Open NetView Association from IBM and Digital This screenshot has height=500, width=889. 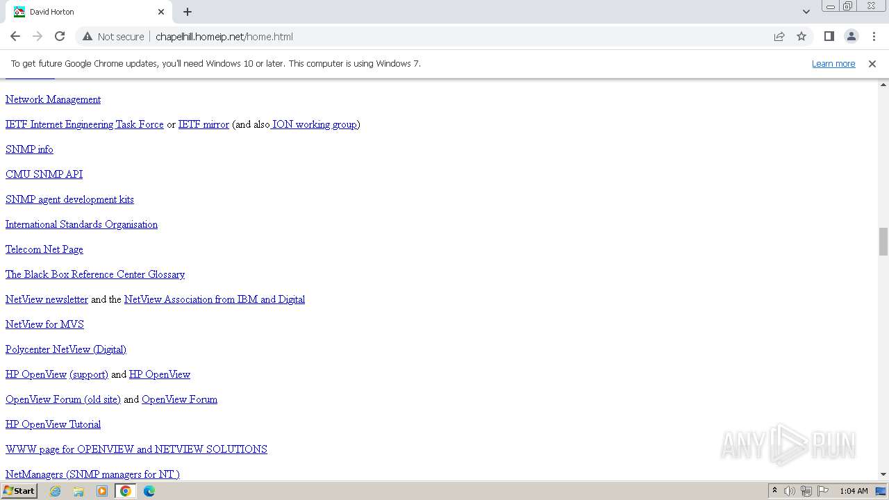coord(215,299)
